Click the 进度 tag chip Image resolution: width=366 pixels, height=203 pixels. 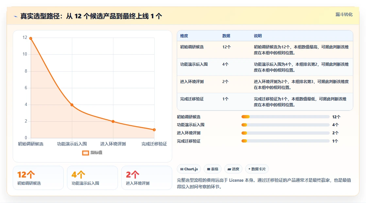point(233,169)
